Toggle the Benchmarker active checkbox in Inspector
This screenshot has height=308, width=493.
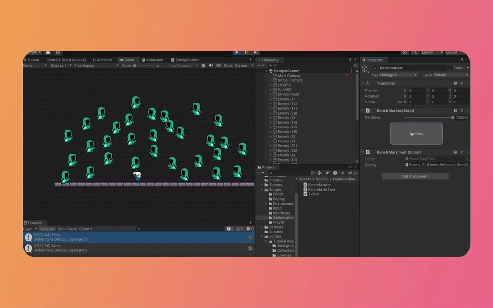pos(376,68)
